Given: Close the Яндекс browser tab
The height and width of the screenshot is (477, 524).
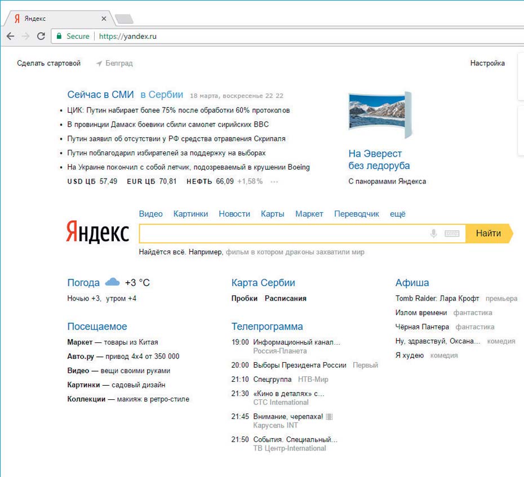Looking at the screenshot, I should [x=104, y=19].
